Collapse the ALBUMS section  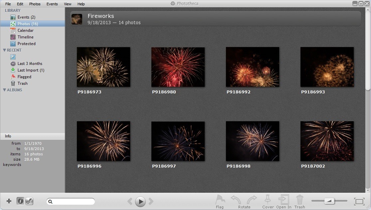pyautogui.click(x=4, y=90)
